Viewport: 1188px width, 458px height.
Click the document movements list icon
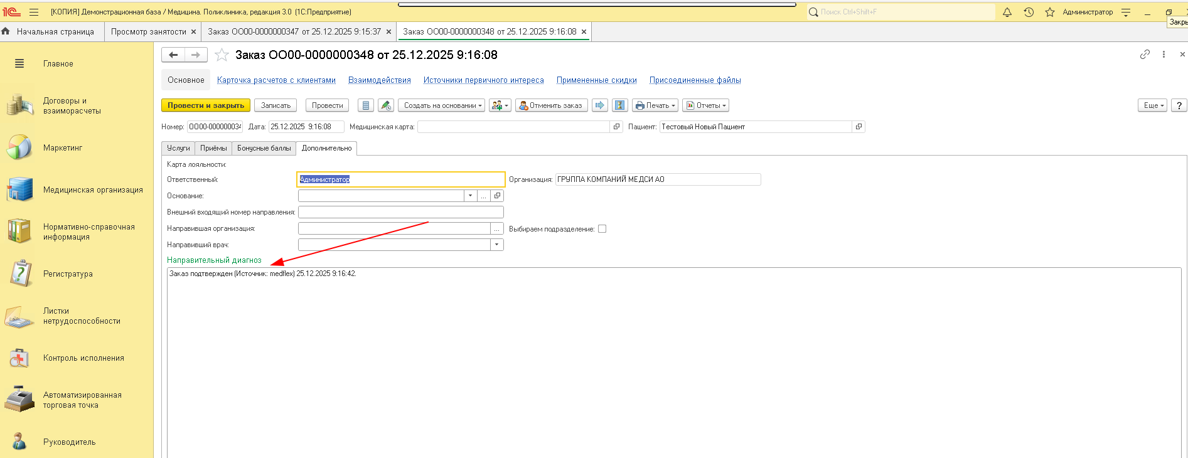pos(366,105)
